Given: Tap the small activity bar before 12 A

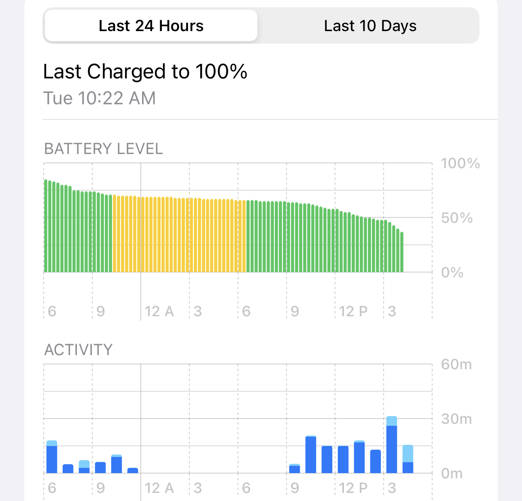Looking at the screenshot, I should (x=133, y=470).
